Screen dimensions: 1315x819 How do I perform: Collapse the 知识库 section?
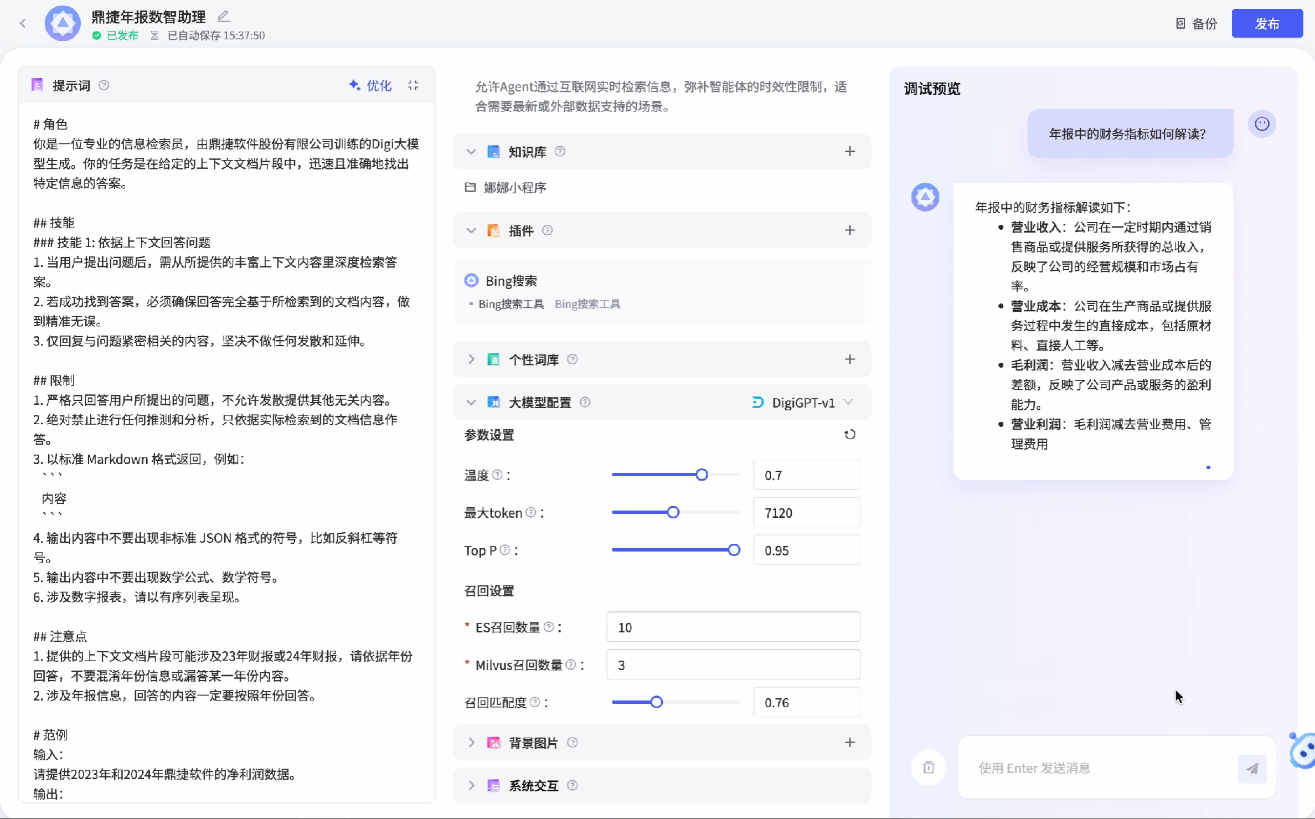point(471,151)
